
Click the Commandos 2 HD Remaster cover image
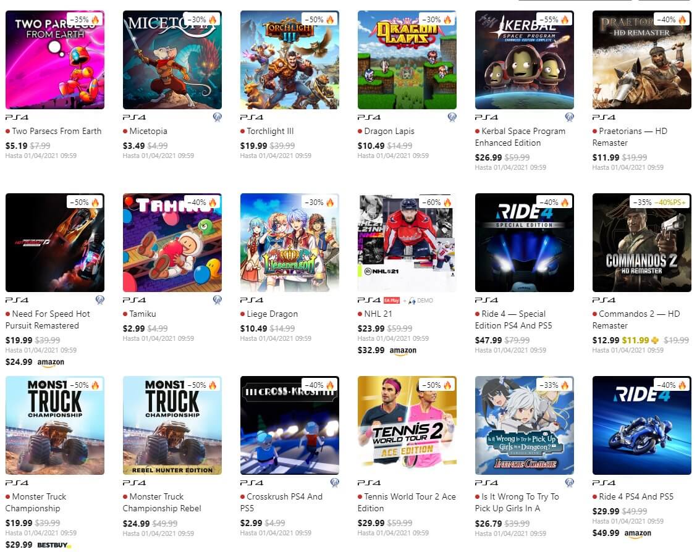641,242
